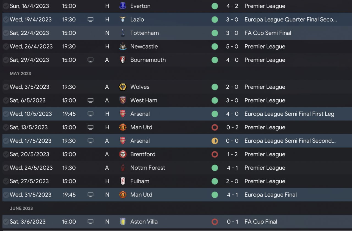Click the TV broadcast icon for Europa League Final

point(90,195)
